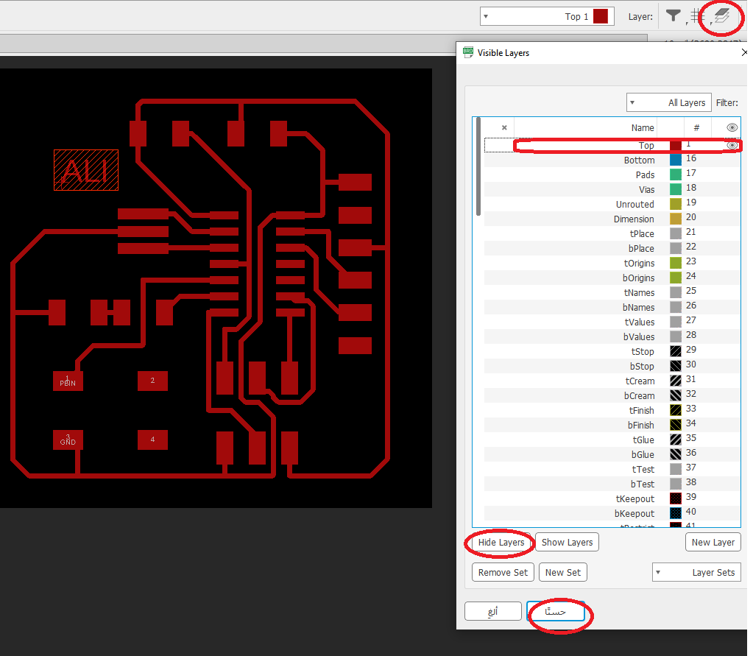Image resolution: width=753 pixels, height=656 pixels.
Task: Select the Vias layer row
Action: (x=612, y=189)
